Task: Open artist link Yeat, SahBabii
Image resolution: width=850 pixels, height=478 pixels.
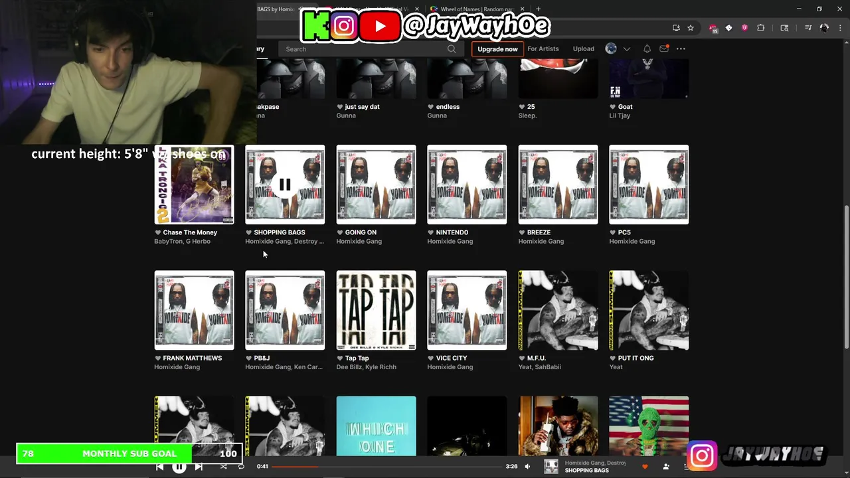Action: click(x=539, y=367)
